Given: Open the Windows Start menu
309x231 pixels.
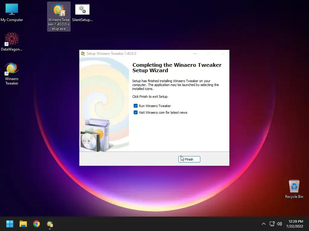Looking at the screenshot, I should [x=10, y=224].
